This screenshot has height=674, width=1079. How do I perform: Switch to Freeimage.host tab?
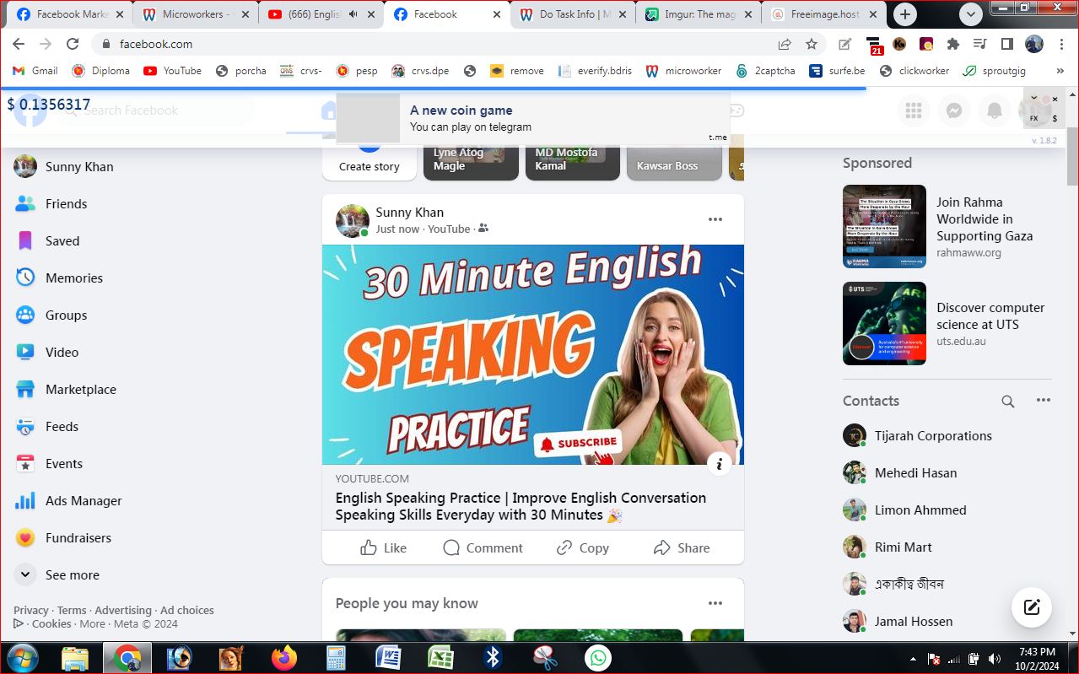click(x=824, y=14)
